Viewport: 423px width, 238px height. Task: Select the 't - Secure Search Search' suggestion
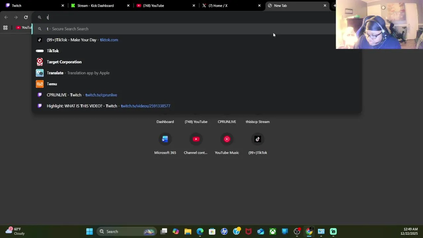coord(196,29)
